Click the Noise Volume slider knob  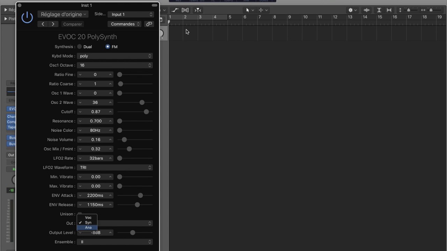click(x=124, y=140)
